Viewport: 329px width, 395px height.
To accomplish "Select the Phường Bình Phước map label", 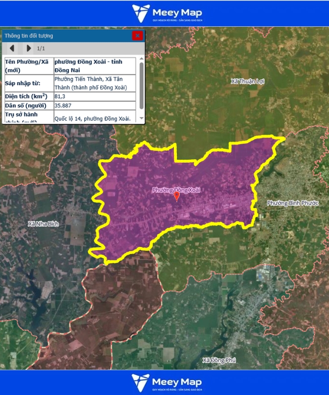I will [x=292, y=203].
